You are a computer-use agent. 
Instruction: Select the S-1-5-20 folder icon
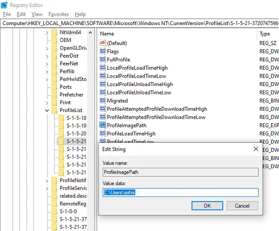pyautogui.click(x=61, y=133)
